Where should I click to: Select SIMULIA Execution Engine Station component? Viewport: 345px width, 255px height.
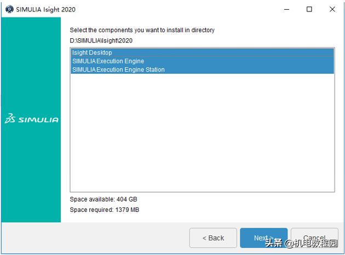[x=203, y=69]
